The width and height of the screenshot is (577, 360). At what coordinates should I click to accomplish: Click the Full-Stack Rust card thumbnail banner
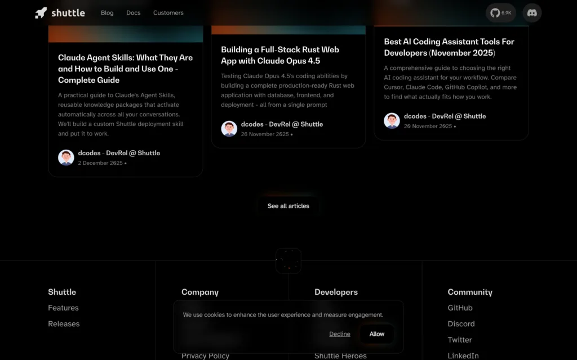[x=288, y=30]
